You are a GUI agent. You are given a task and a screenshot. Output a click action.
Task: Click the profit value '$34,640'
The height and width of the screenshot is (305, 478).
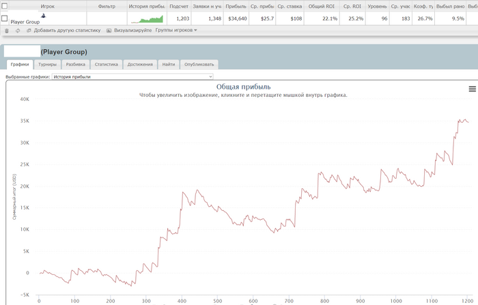tap(238, 18)
